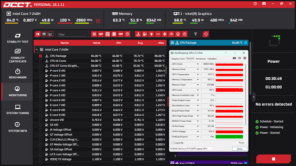This screenshot has height=166, width=296.
Task: Check the SA VID checkbox
Action: click(40, 125)
